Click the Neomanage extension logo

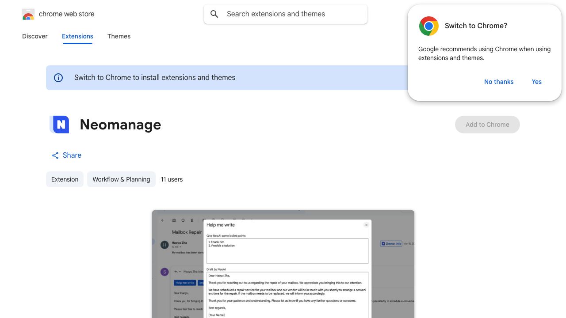pos(60,125)
